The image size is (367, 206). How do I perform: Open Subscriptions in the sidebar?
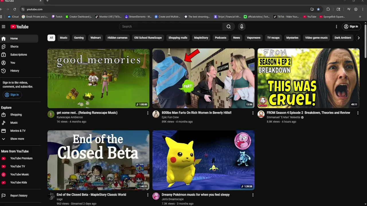(x=19, y=55)
